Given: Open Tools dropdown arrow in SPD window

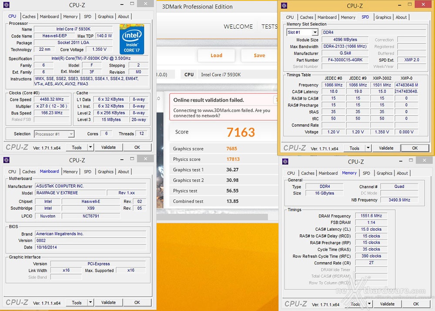Looking at the screenshot, I should [x=368, y=148].
